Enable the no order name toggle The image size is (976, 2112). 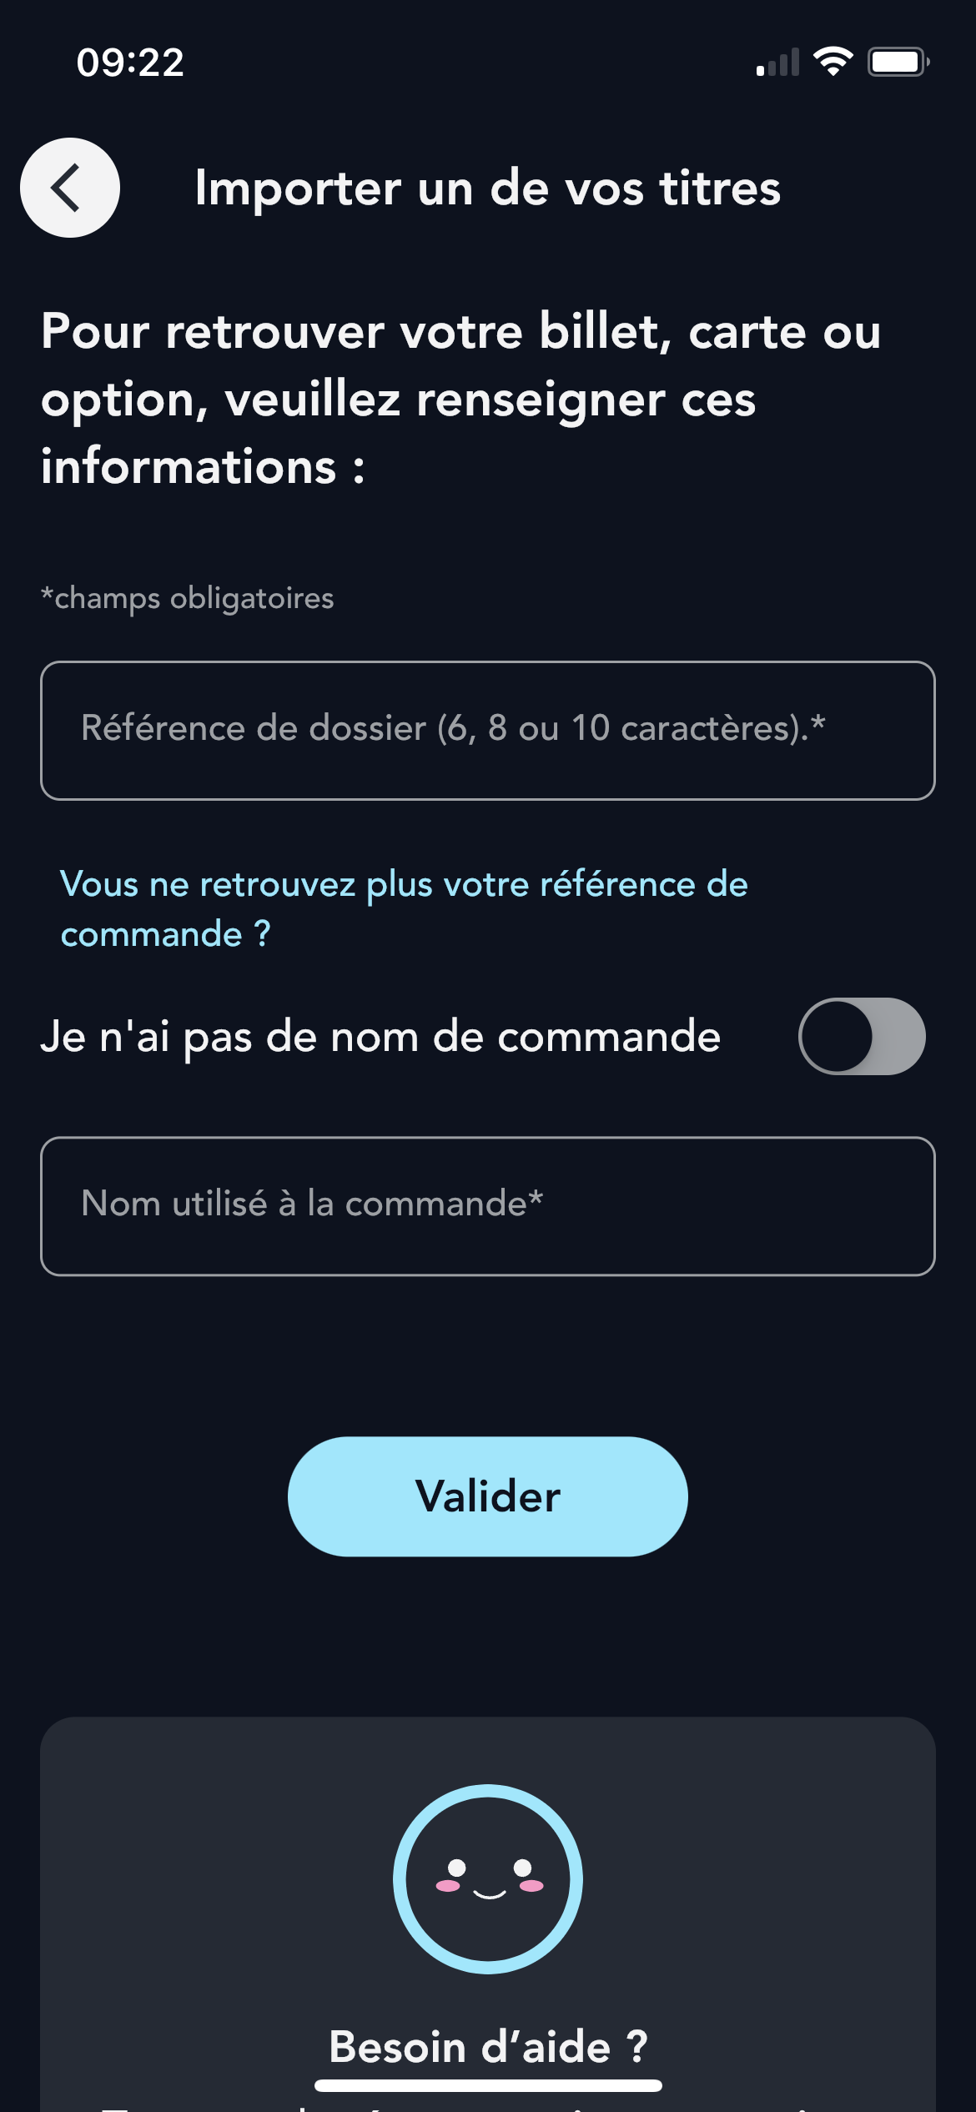pyautogui.click(x=862, y=1036)
